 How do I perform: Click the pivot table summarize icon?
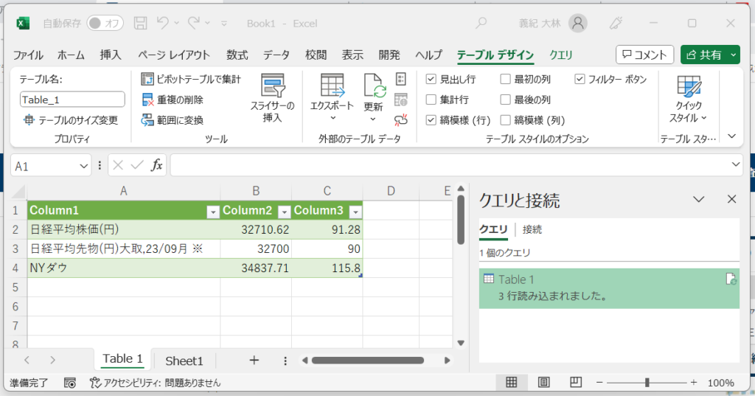tap(147, 79)
